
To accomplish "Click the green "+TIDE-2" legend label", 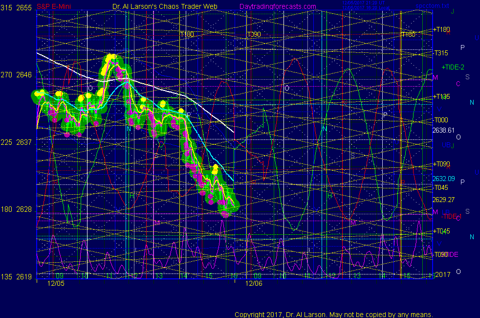I will point(453,67).
